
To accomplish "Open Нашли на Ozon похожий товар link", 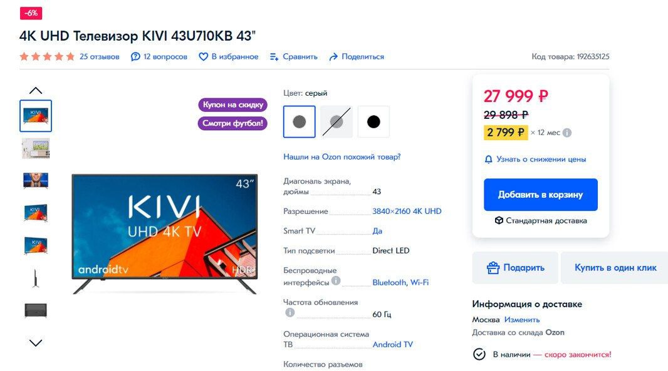I will 342,156.
